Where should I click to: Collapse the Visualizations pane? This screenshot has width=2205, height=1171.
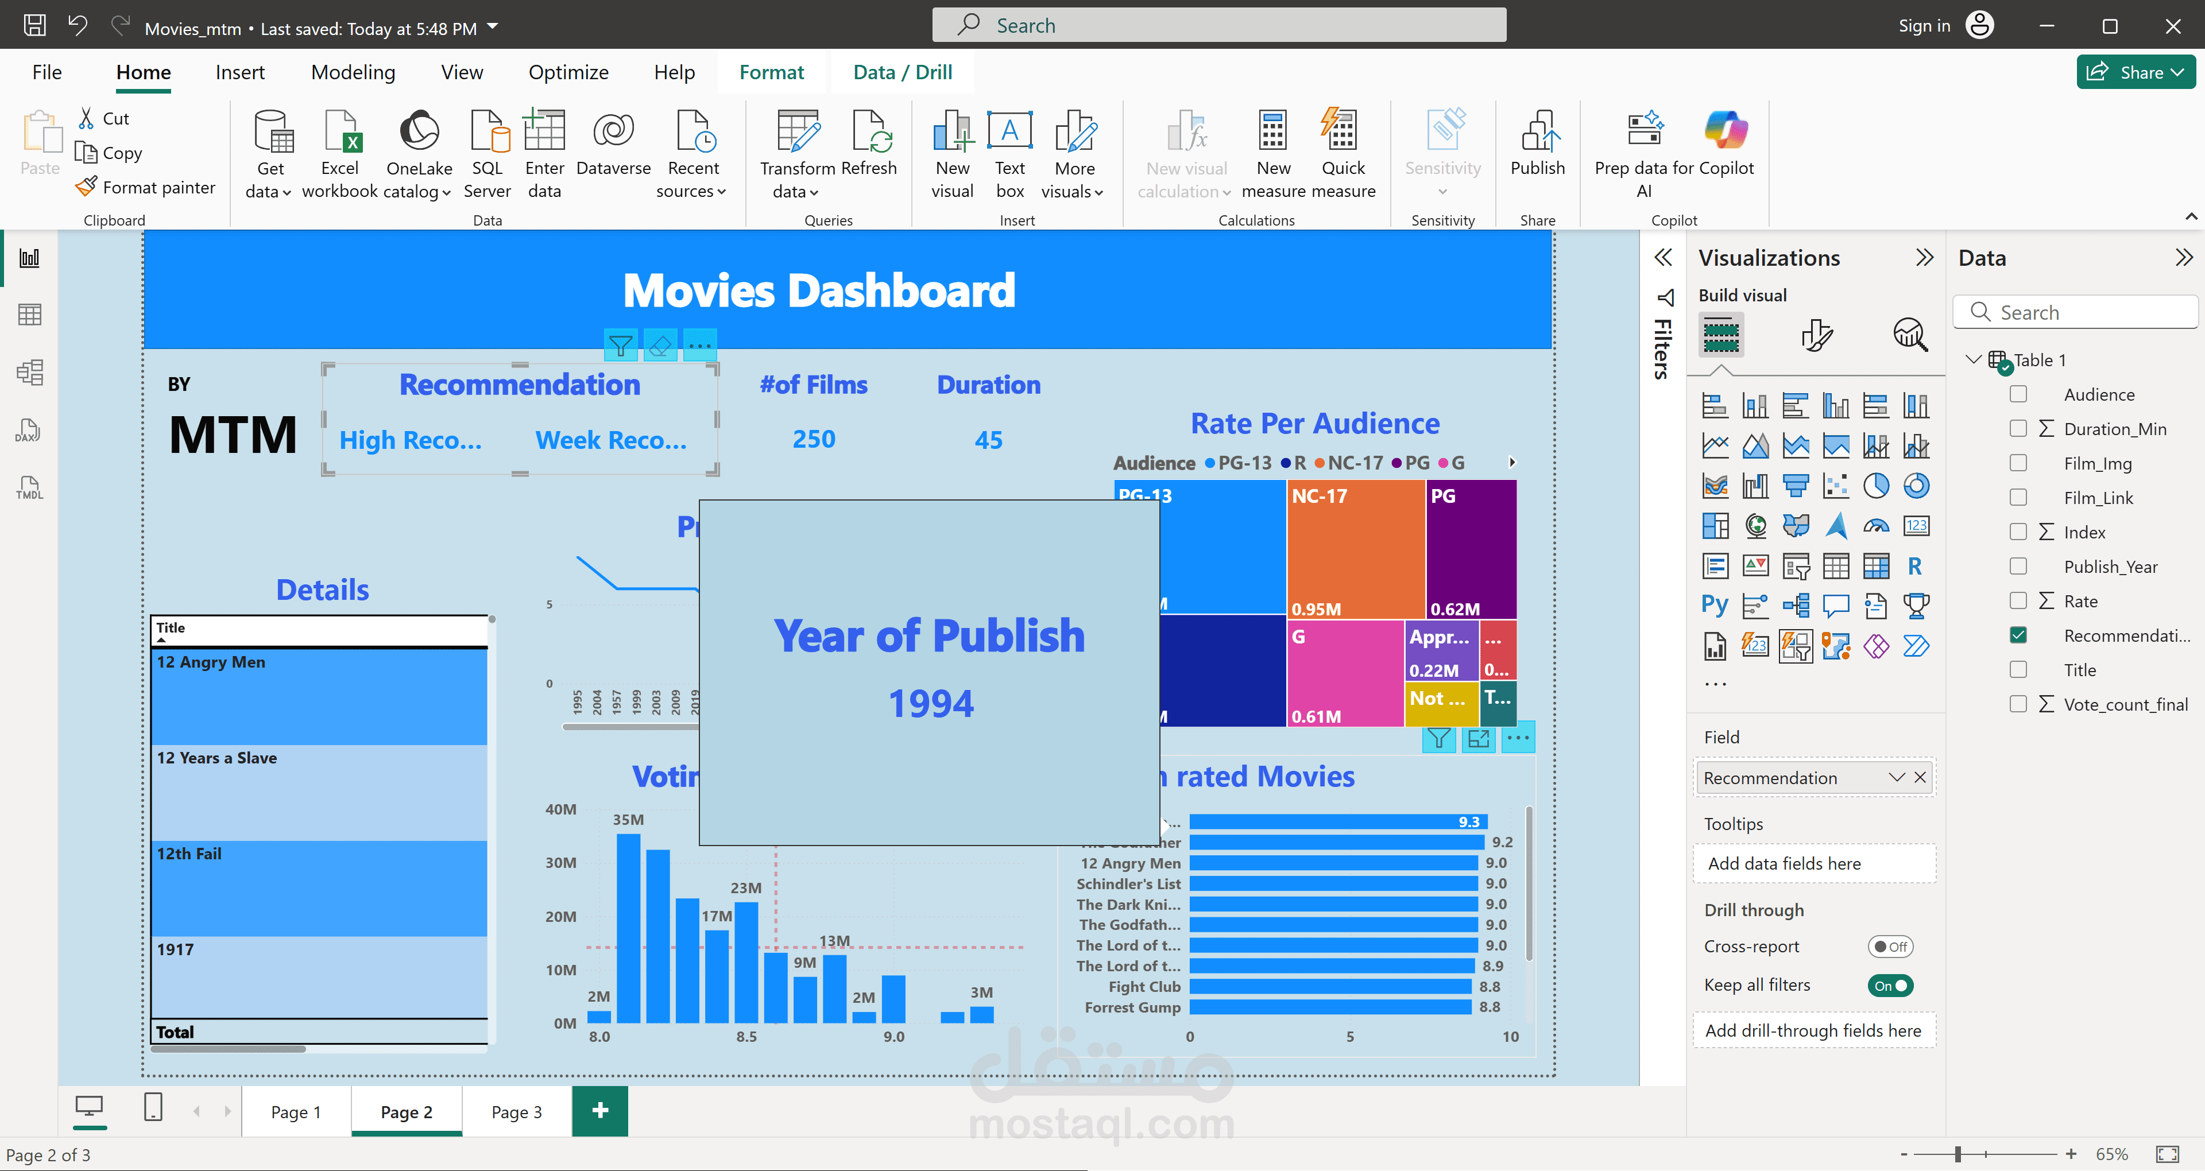coord(1924,258)
